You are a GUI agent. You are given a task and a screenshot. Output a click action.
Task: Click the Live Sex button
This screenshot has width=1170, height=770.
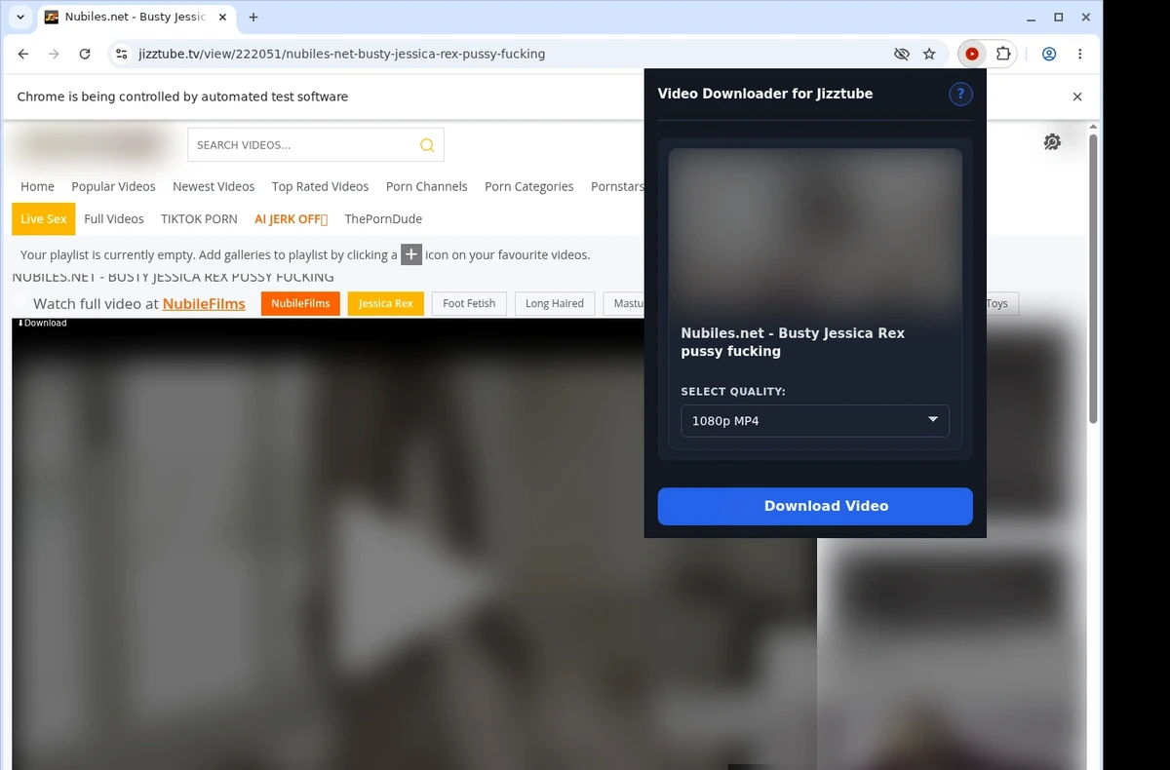click(x=44, y=219)
